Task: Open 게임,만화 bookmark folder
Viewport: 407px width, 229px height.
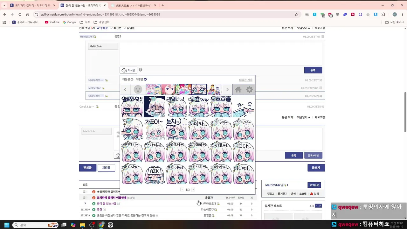Action: (x=101, y=22)
